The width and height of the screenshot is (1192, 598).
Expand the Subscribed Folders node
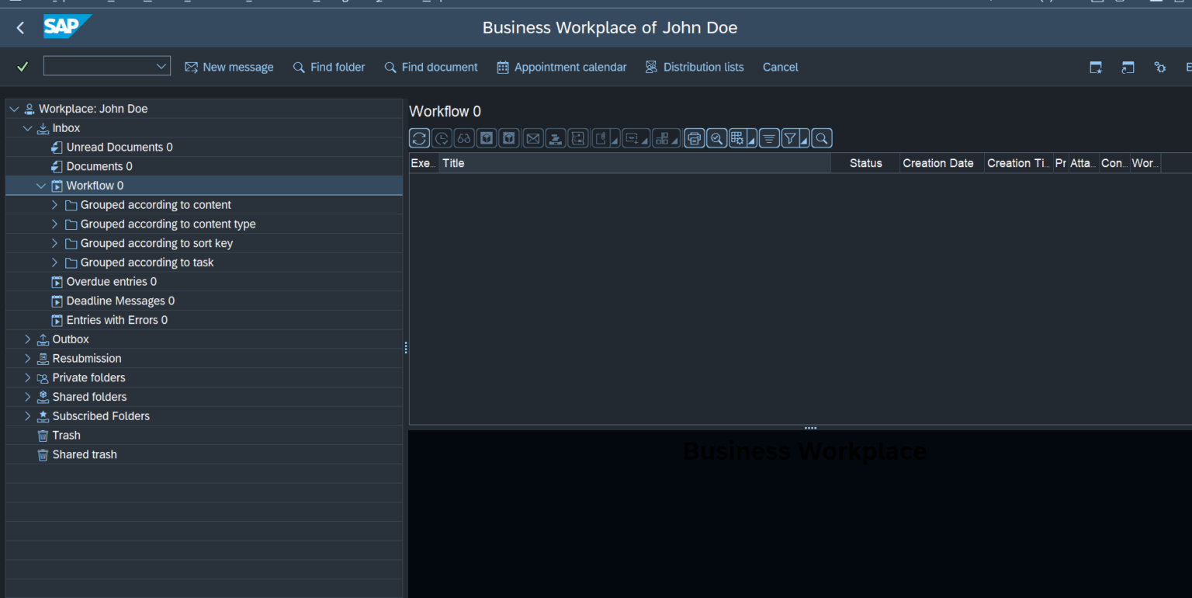(x=28, y=416)
